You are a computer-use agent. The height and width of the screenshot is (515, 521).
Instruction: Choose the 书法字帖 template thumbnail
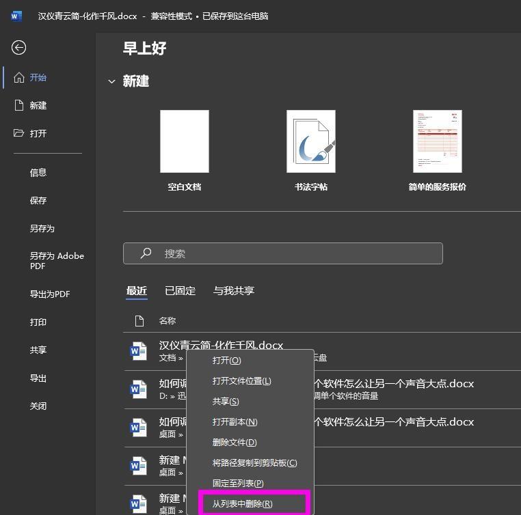pyautogui.click(x=311, y=141)
